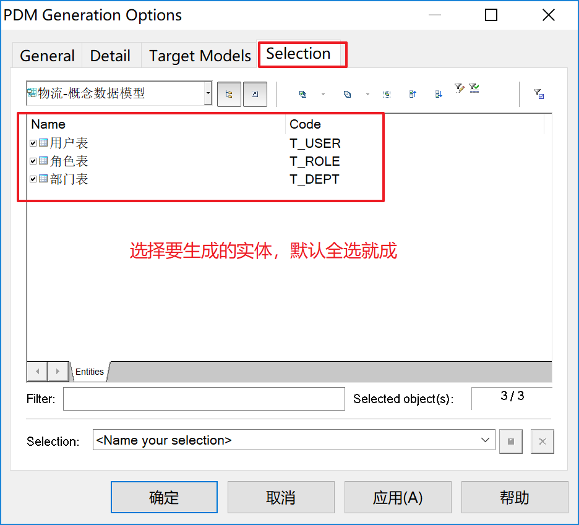579x525 pixels.
Task: Click the 应用(A) button
Action: (x=398, y=497)
